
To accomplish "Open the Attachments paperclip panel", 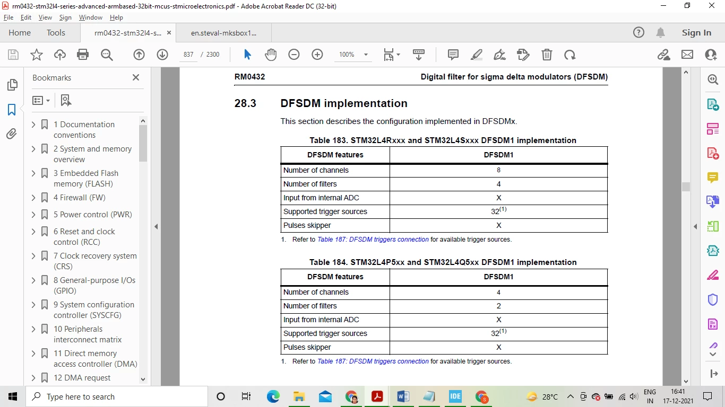I will 12,134.
